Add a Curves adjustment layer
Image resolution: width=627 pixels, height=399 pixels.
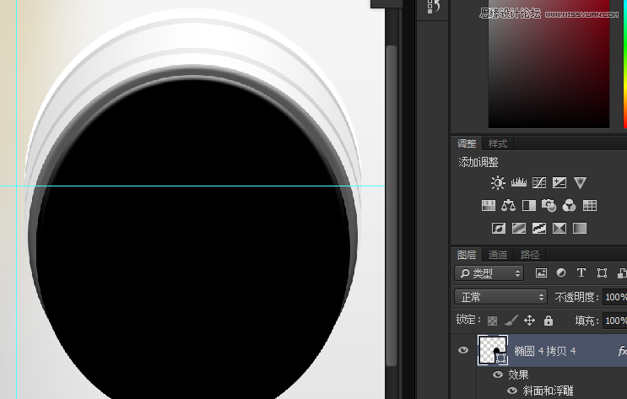(539, 183)
